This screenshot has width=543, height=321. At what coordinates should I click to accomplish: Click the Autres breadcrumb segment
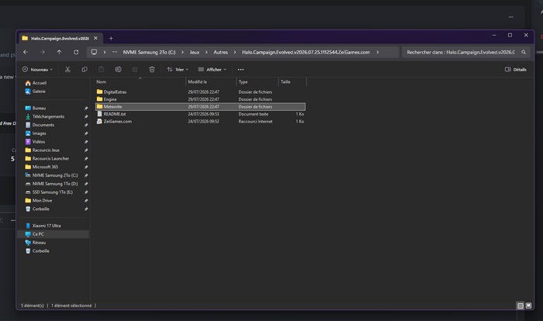pos(220,52)
